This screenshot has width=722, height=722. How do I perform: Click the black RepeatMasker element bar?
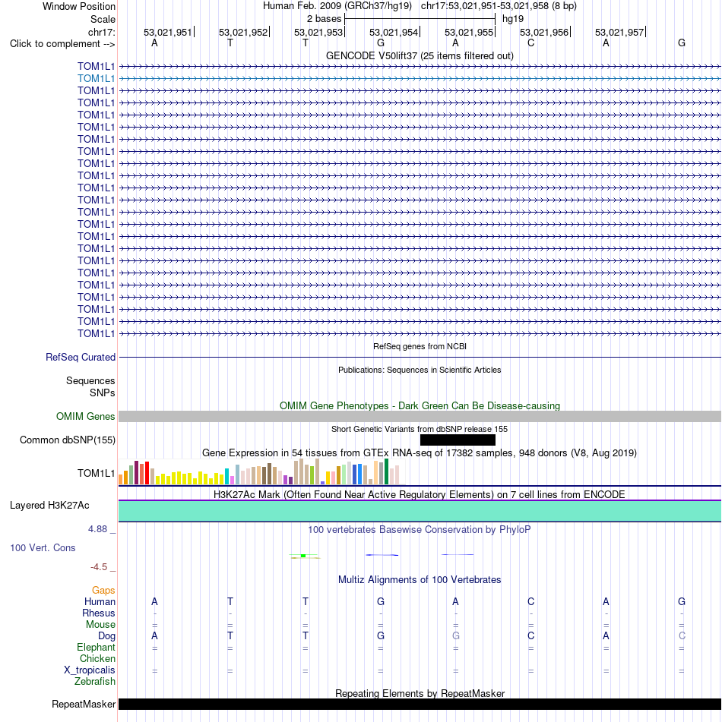pyautogui.click(x=420, y=704)
